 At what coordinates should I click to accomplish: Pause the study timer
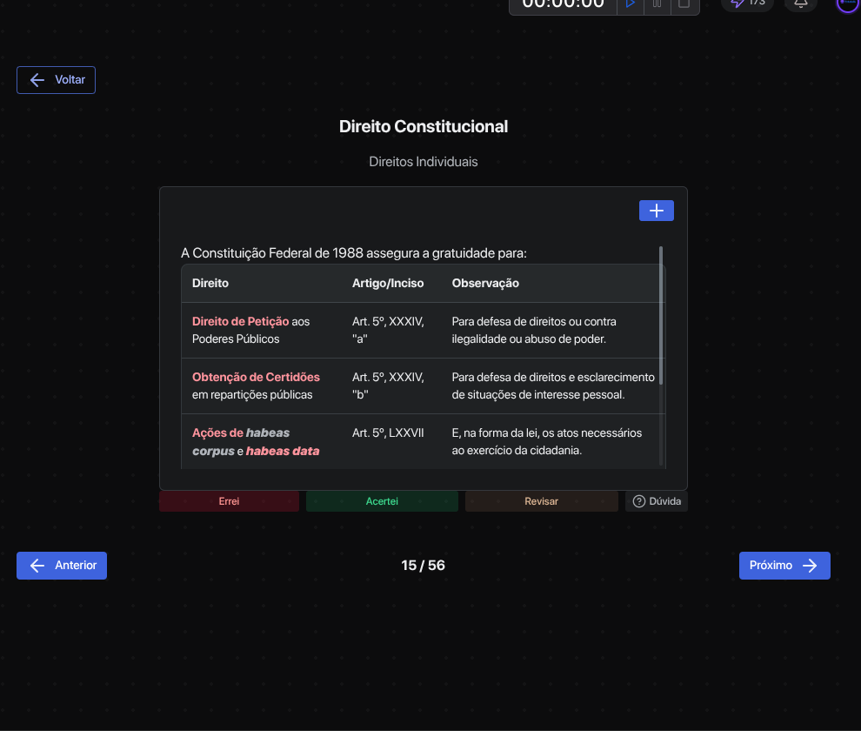657,3
